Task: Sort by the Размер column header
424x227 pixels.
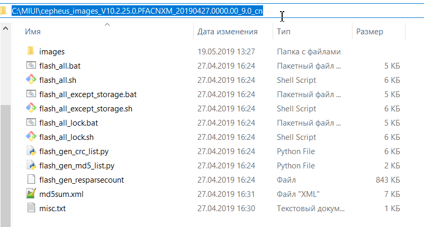Action: 369,32
